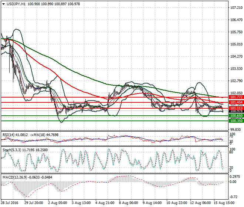Viewport: 244px width, 207px height.
Task: Click the black 100.978 current price label
Action: tap(235, 111)
